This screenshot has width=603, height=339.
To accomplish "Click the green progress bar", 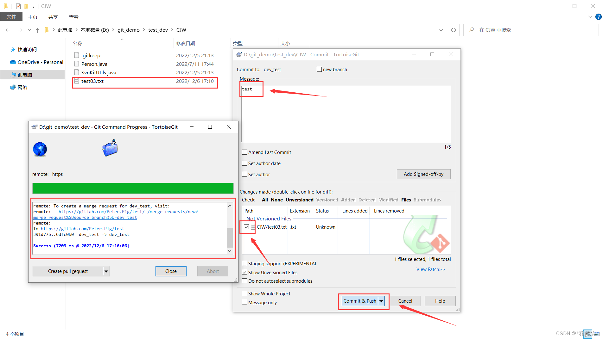I will pos(133,188).
